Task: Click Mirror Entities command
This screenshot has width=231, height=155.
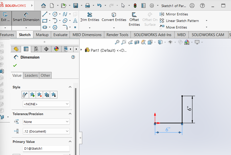Action: (174, 14)
